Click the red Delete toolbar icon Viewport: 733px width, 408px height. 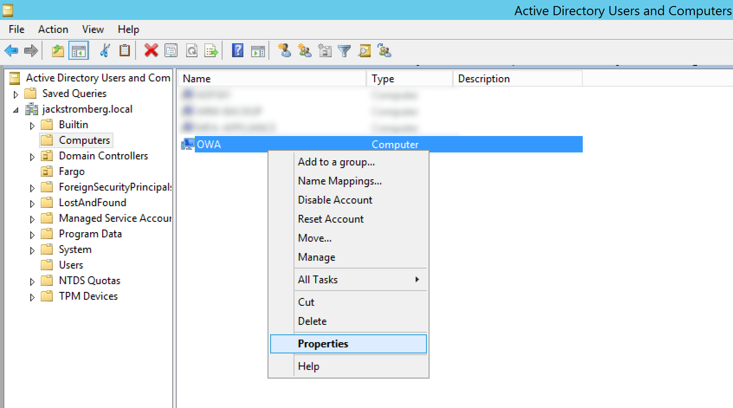[x=150, y=51]
